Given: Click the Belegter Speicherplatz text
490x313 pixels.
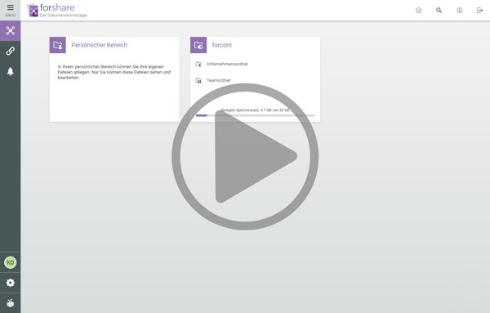Looking at the screenshot, I should (x=256, y=110).
